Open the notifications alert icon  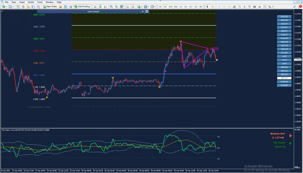coord(300,6)
